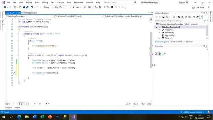Open the Error List tab
213x120 pixels.
8,107
